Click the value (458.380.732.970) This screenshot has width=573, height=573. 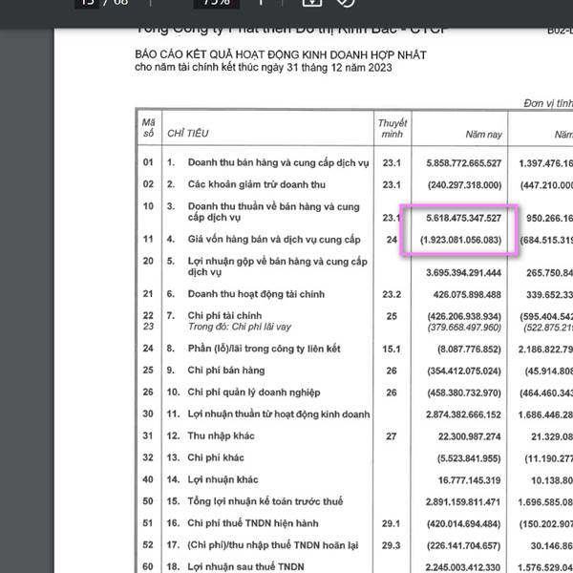(464, 393)
